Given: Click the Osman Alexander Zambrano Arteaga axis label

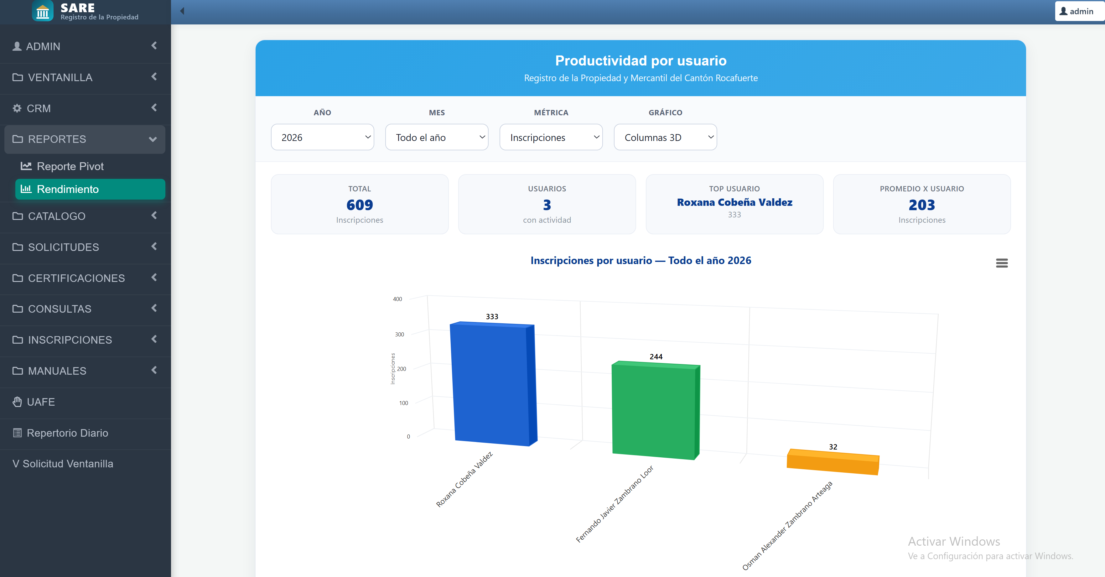Looking at the screenshot, I should tap(787, 526).
